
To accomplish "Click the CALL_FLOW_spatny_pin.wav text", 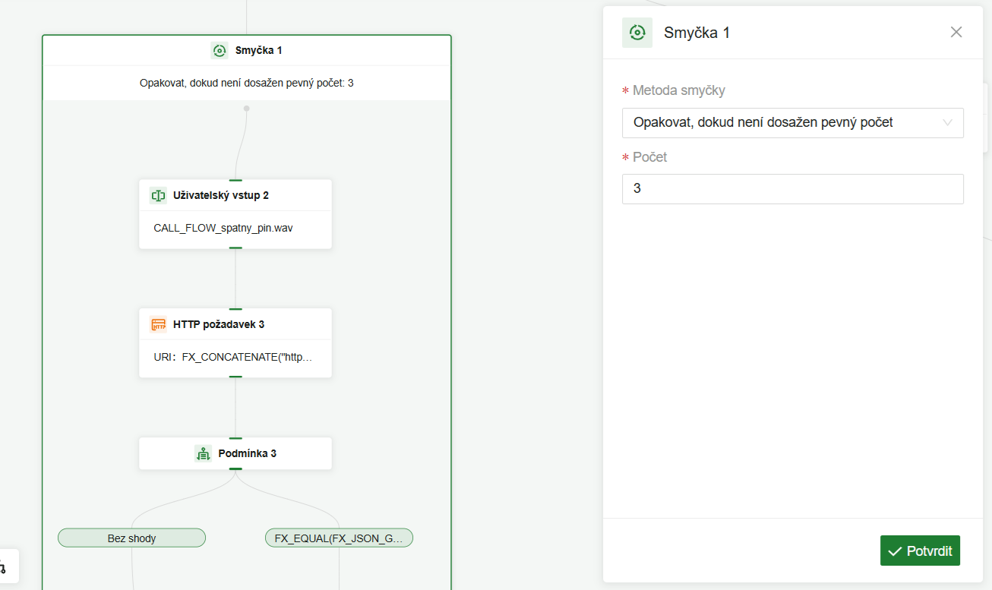I will tap(223, 228).
